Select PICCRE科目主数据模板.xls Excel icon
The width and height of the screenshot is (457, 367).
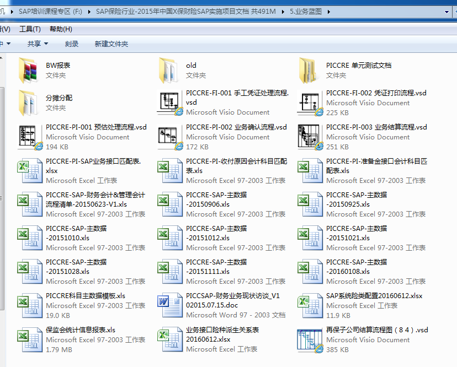(x=30, y=306)
